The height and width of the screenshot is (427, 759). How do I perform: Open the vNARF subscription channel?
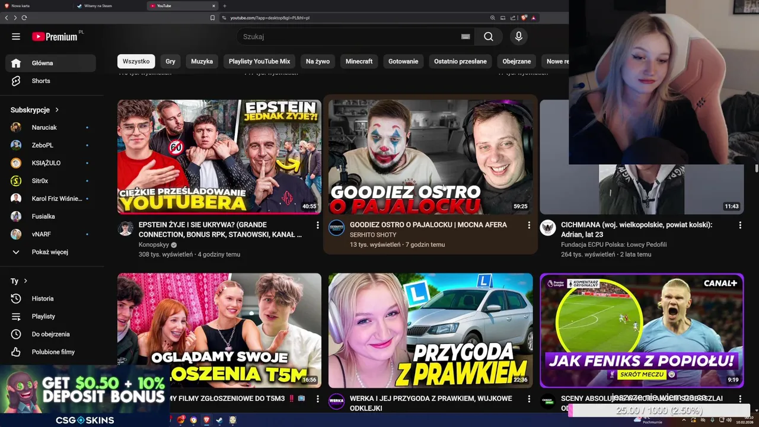click(50, 234)
